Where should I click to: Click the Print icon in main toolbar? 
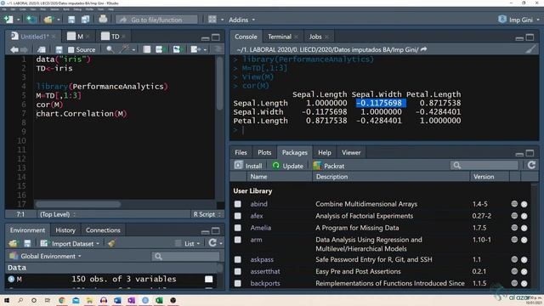pos(103,19)
